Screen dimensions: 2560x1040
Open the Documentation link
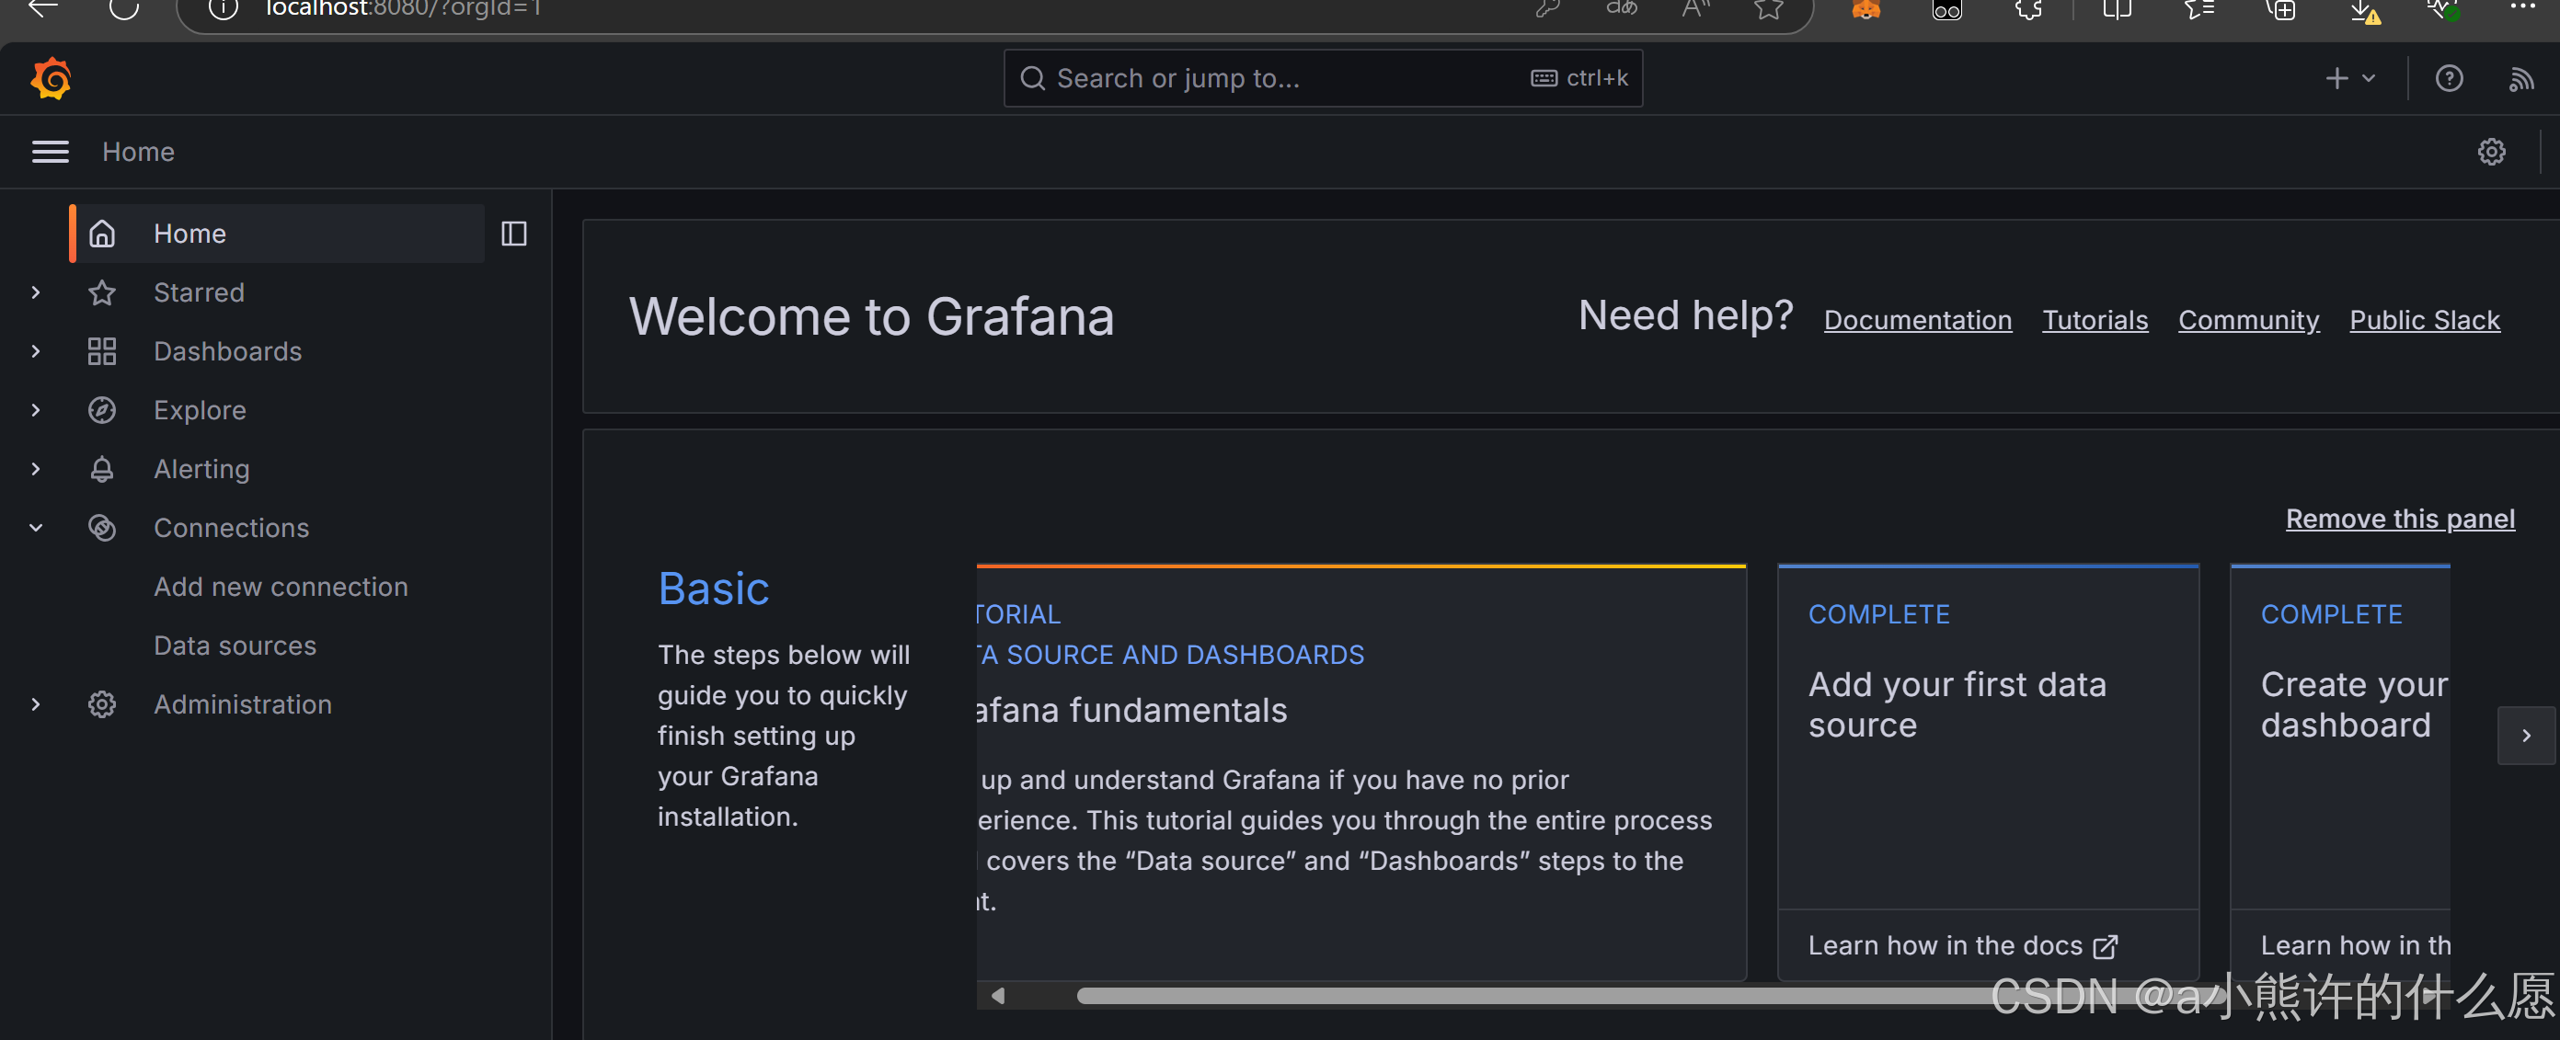click(1917, 320)
